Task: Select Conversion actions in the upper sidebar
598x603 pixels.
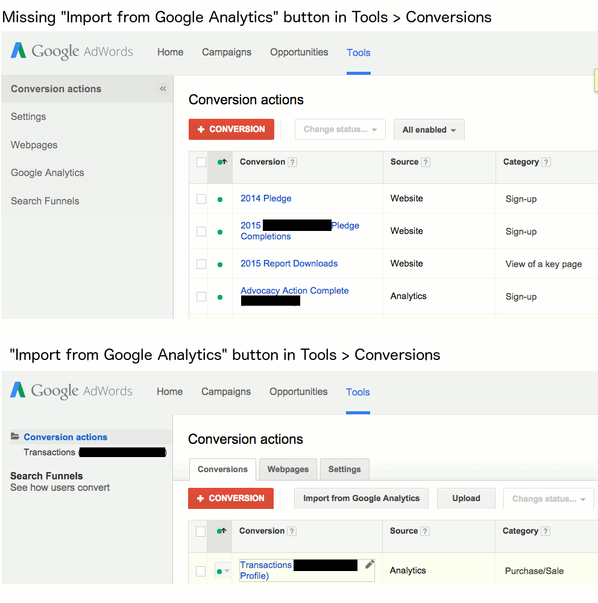Action: [56, 89]
